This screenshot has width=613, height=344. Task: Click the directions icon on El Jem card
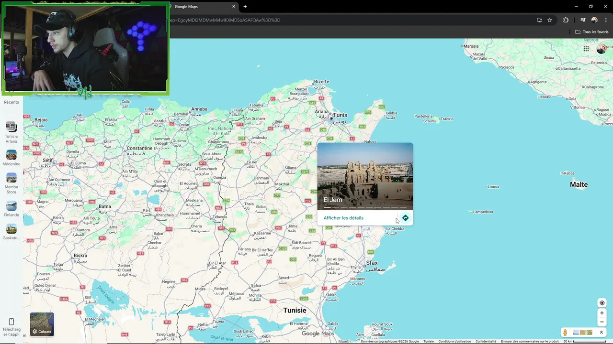405,218
